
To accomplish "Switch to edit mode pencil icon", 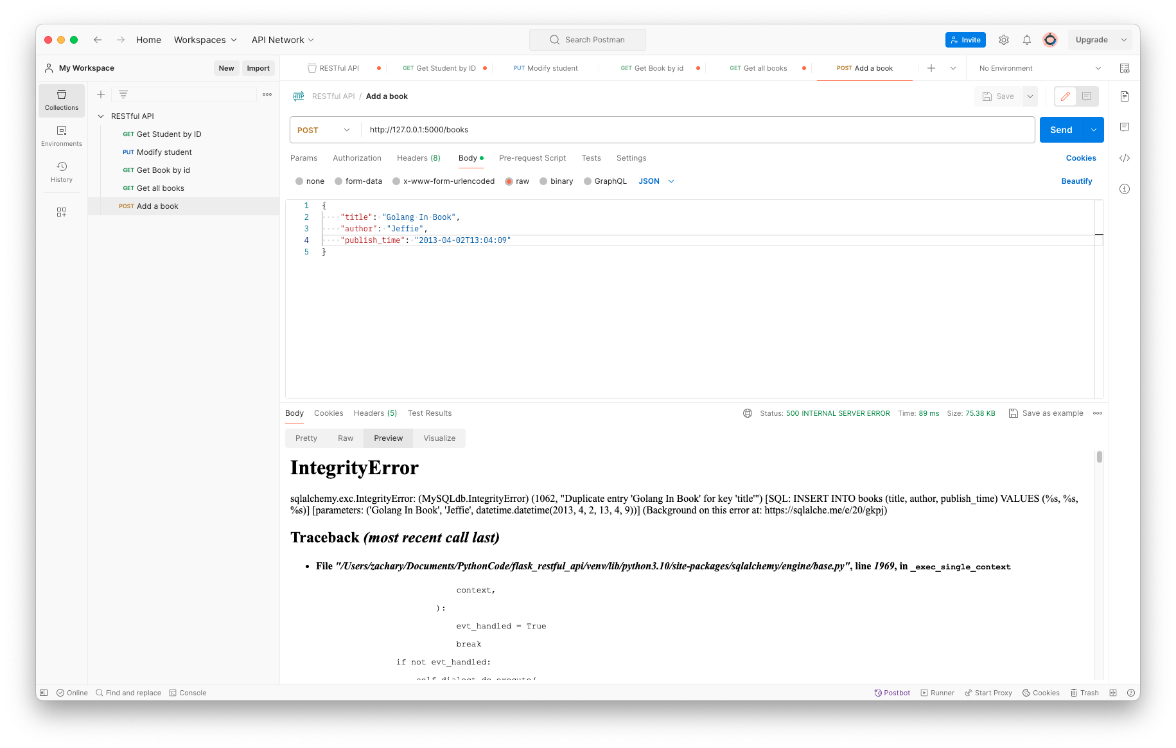I will (1066, 96).
